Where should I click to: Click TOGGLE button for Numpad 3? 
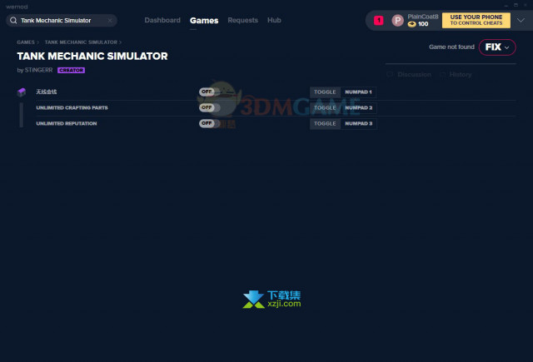[x=325, y=124]
